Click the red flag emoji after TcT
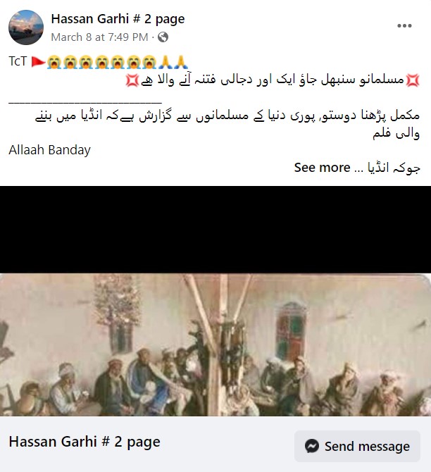Viewport: 431px width, 472px height. [x=38, y=62]
